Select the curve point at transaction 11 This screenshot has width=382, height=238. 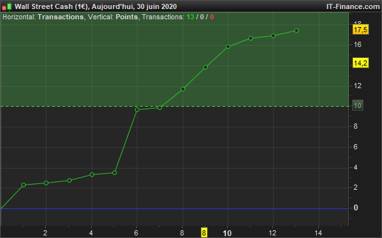(x=250, y=39)
